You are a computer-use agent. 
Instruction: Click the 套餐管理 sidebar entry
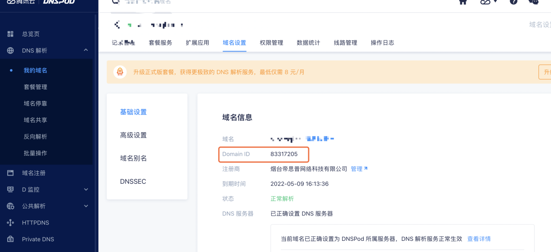point(36,87)
